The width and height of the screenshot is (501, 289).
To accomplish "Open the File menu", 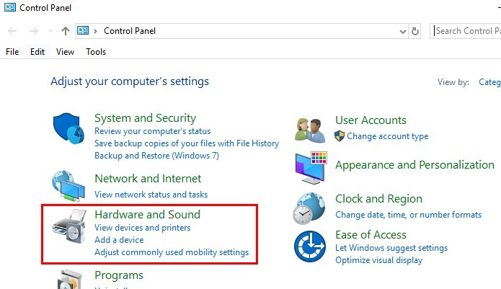I will pyautogui.click(x=12, y=52).
